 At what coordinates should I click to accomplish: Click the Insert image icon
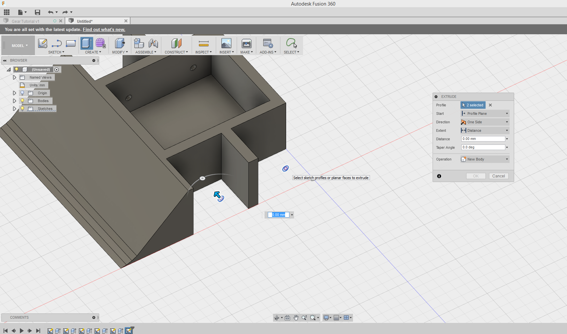click(x=226, y=43)
